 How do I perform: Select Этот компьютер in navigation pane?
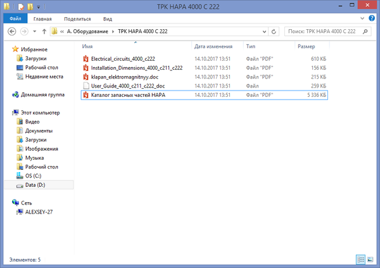40,113
